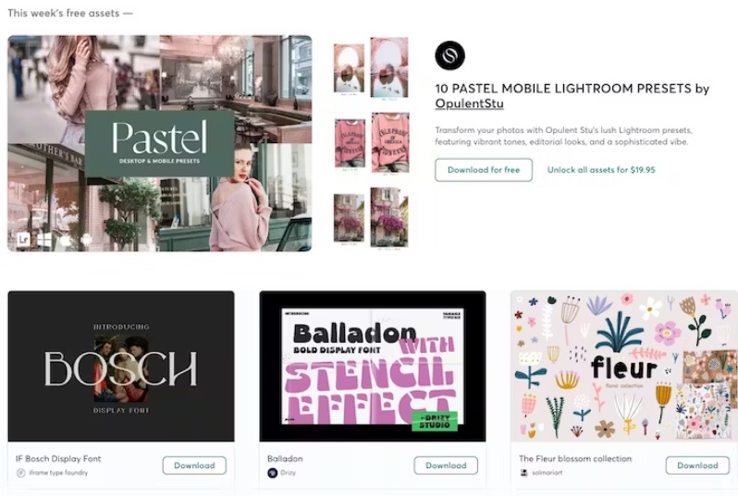Open the Pastel presets main preview image
Image resolution: width=738 pixels, height=496 pixels.
pos(160,143)
